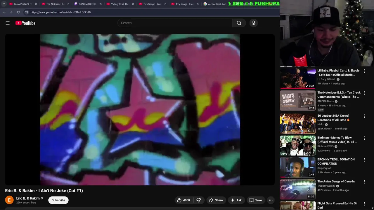This screenshot has width=374, height=210.
Task: Save the video to a playlist
Action: (x=255, y=200)
